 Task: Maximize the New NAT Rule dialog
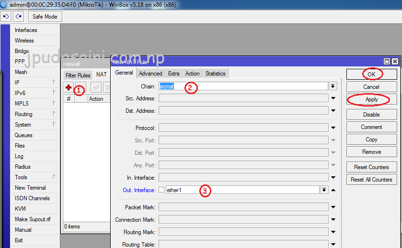click(x=387, y=61)
